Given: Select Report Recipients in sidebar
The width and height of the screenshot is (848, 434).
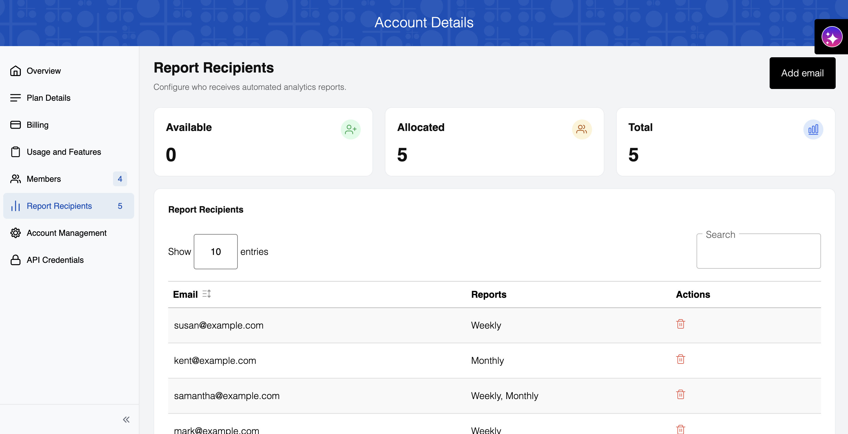Looking at the screenshot, I should [68, 206].
